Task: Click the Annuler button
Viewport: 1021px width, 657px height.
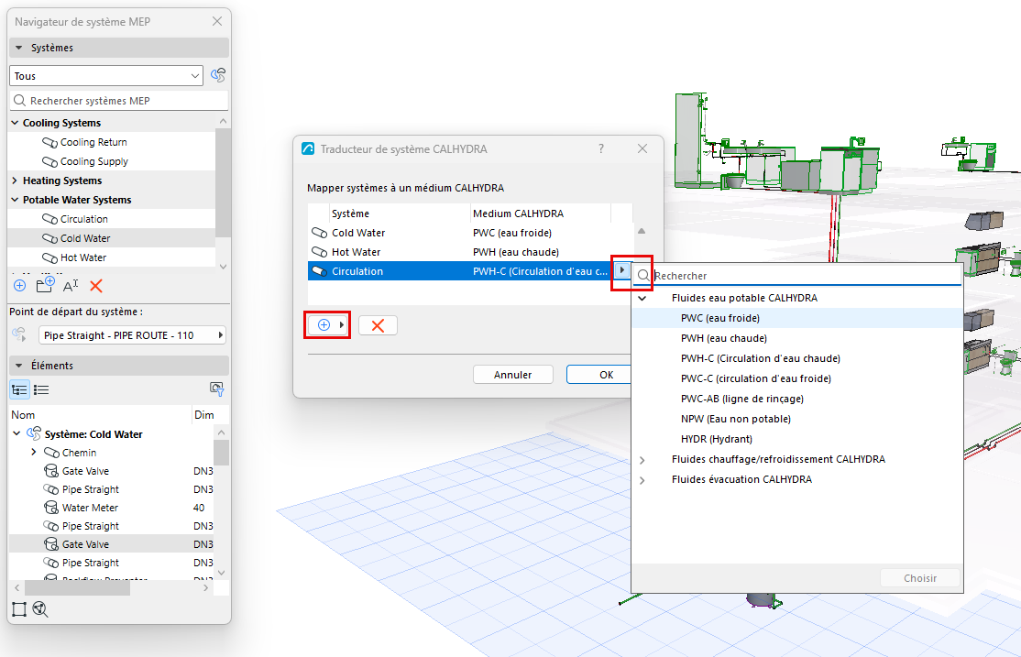Action: tap(513, 375)
